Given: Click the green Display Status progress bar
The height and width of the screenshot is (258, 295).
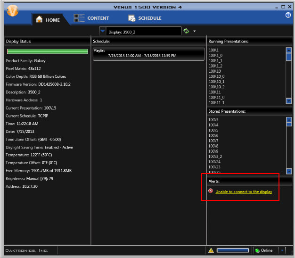Looking at the screenshot, I should pyautogui.click(x=47, y=51).
